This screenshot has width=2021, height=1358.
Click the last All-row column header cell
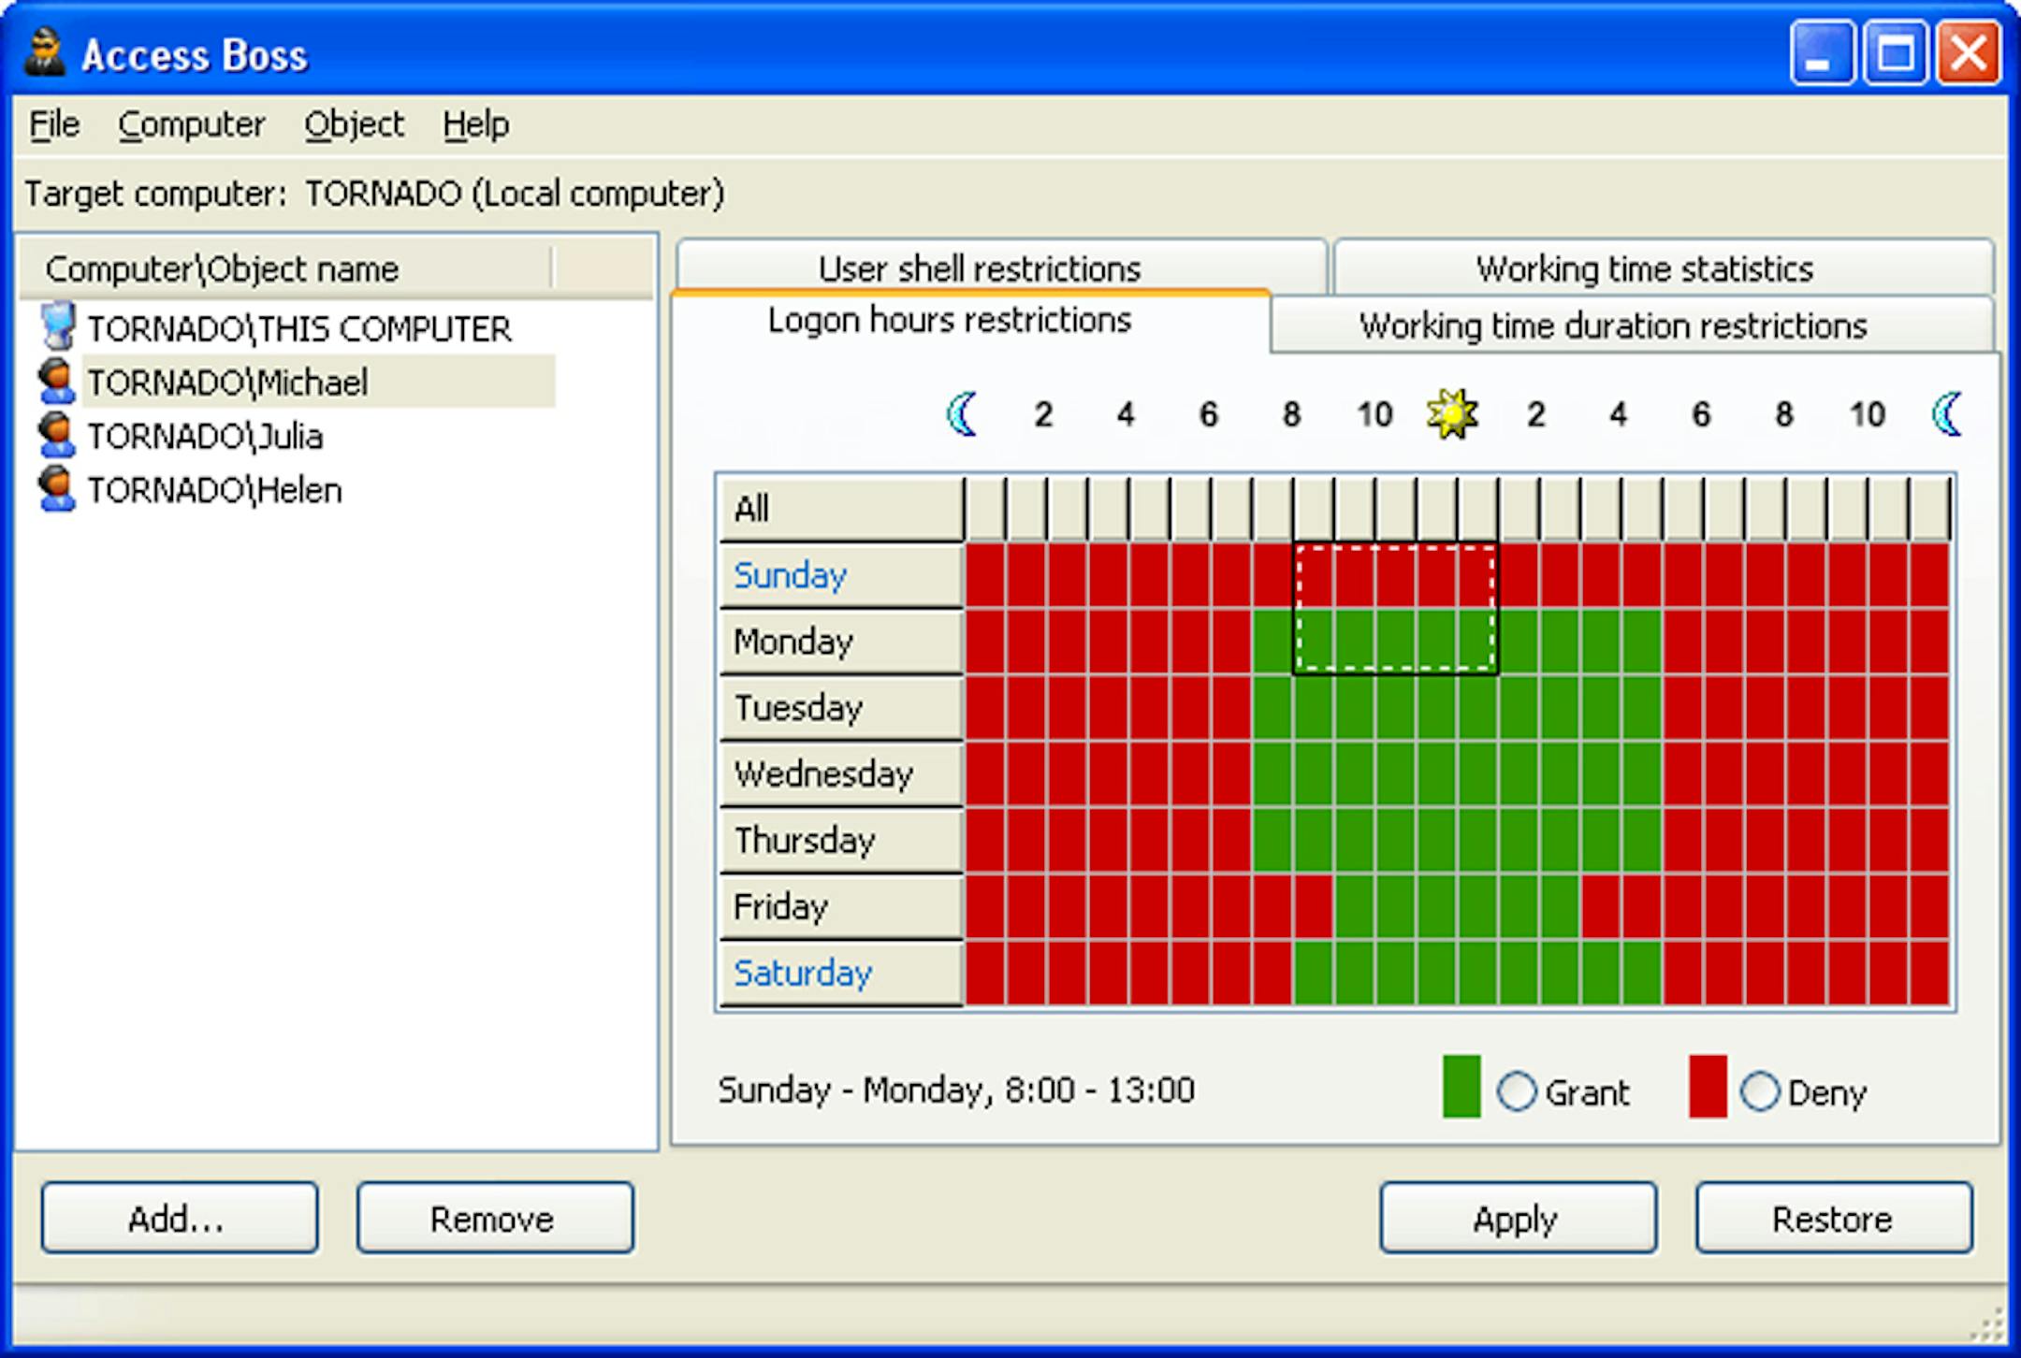1930,509
